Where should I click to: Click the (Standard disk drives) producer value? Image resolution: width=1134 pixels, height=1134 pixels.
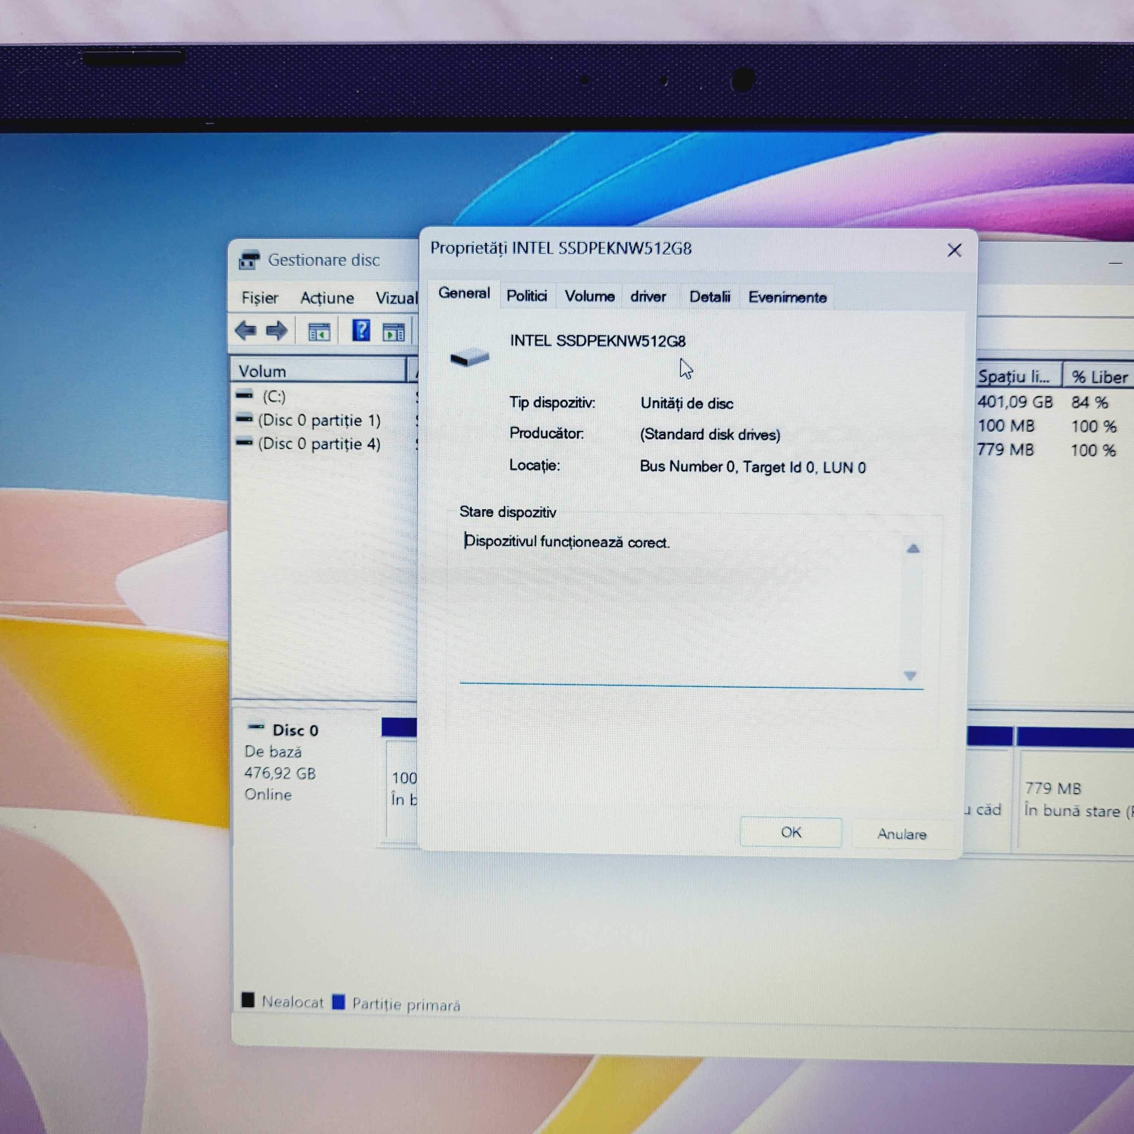pos(710,434)
